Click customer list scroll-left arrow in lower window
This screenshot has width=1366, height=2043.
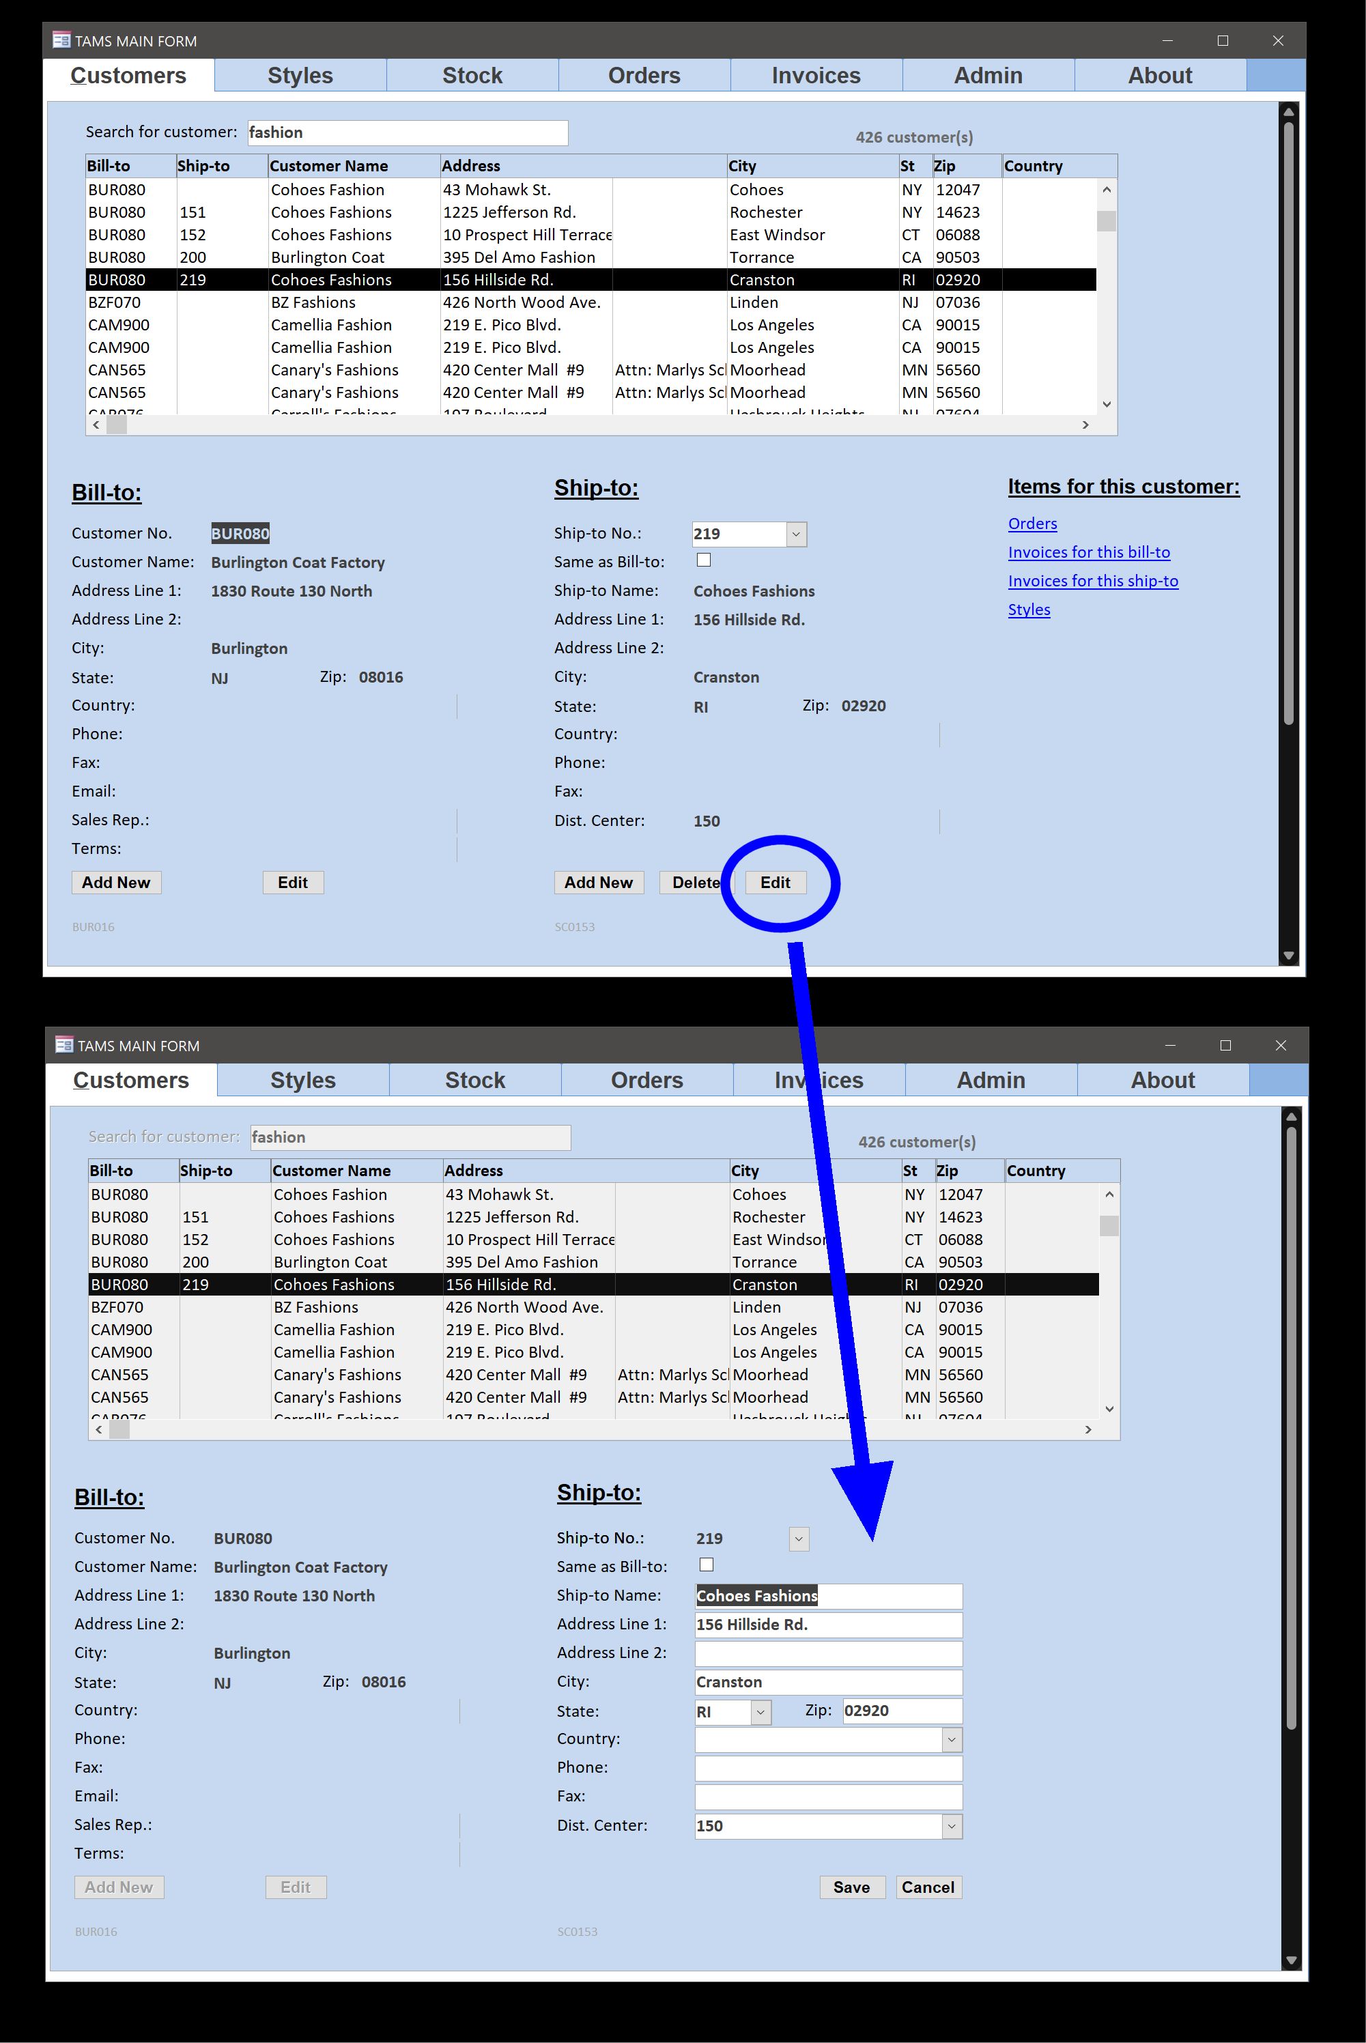98,1429
